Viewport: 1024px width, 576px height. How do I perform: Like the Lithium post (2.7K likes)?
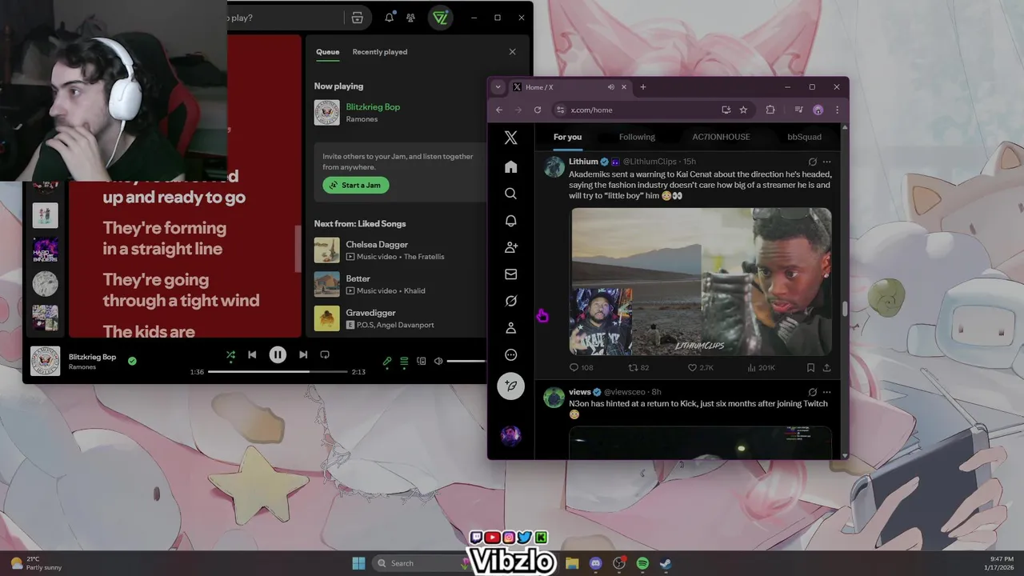(700, 367)
